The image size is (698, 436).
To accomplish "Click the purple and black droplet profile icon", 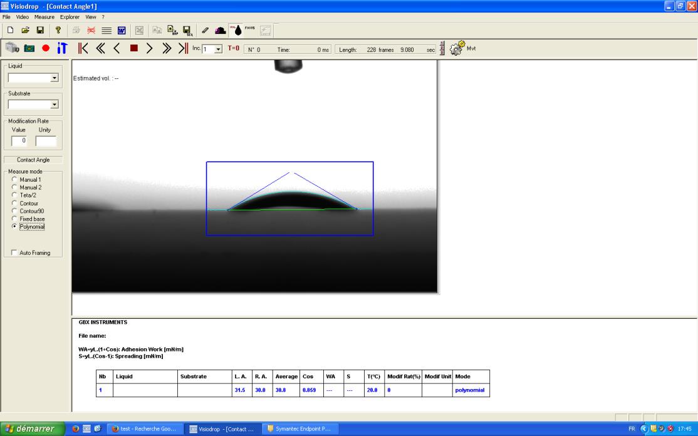I will point(221,30).
